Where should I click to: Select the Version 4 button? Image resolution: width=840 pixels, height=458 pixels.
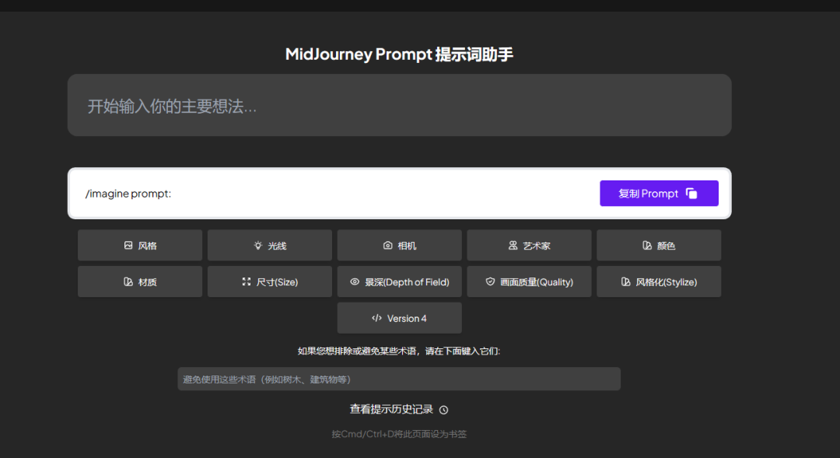[399, 318]
